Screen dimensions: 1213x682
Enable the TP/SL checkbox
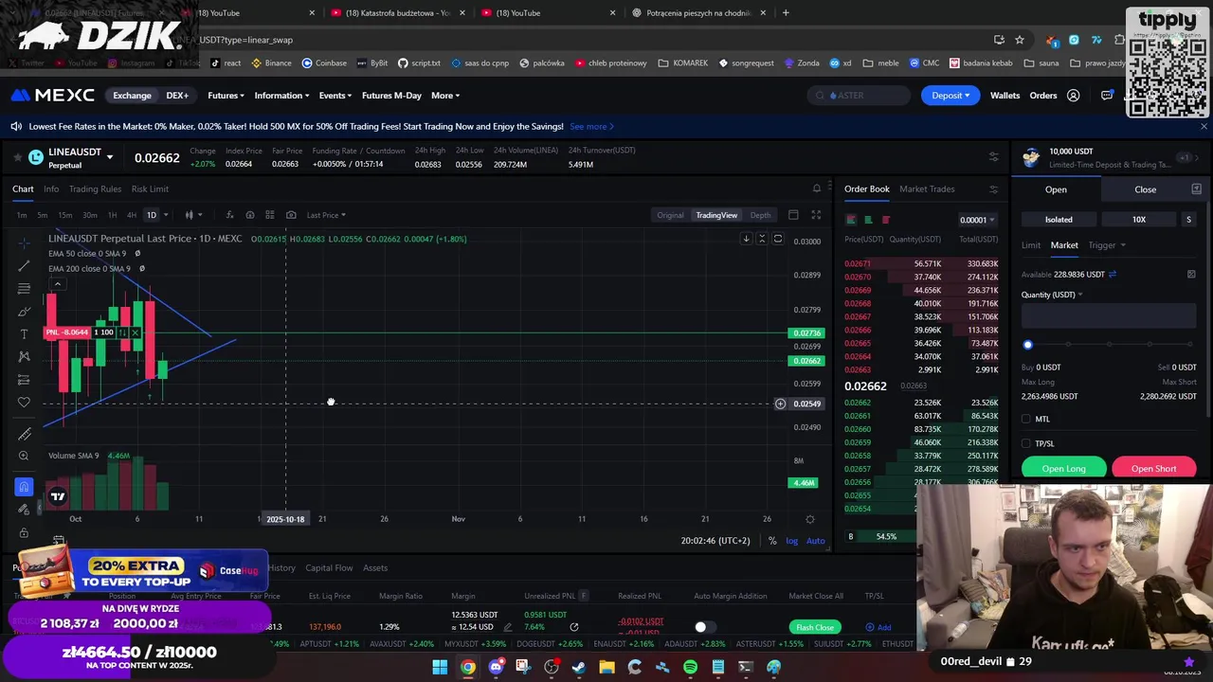click(x=1026, y=443)
